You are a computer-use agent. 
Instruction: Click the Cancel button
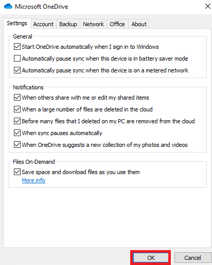193,258
